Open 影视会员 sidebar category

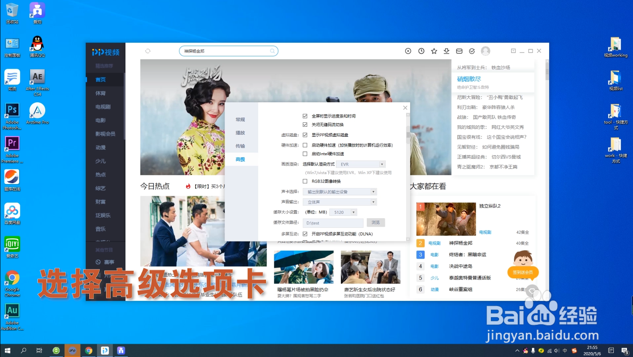click(105, 134)
